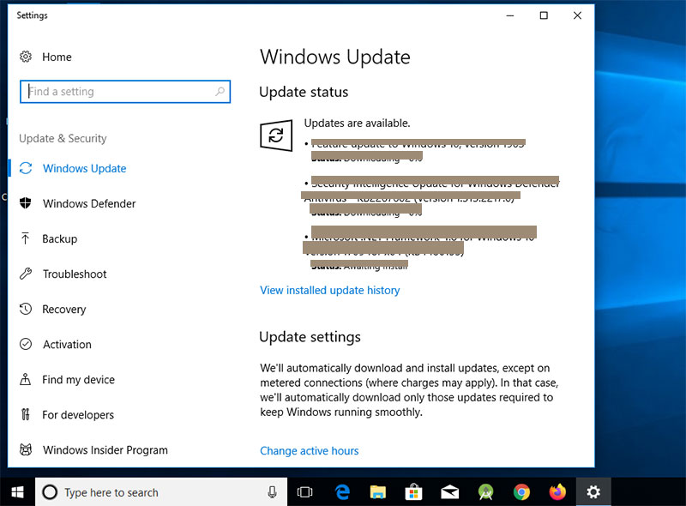Screen dimensions: 686x506
Task: Open the Mail app from the taskbar
Action: pyautogui.click(x=449, y=492)
